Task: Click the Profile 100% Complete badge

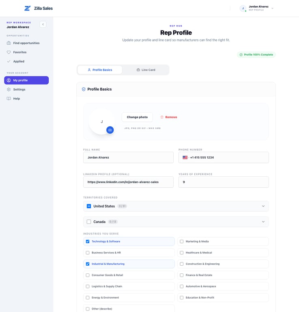Action: coord(256,55)
